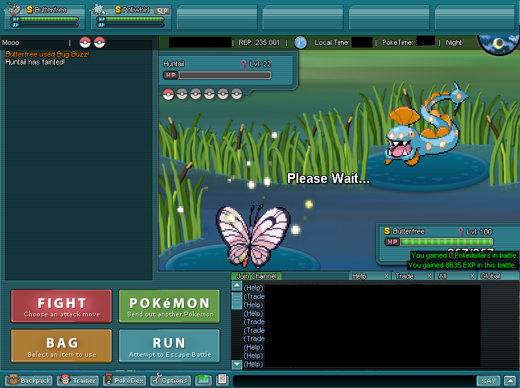Click the night moon icon
The width and height of the screenshot is (520, 388).
point(499,44)
